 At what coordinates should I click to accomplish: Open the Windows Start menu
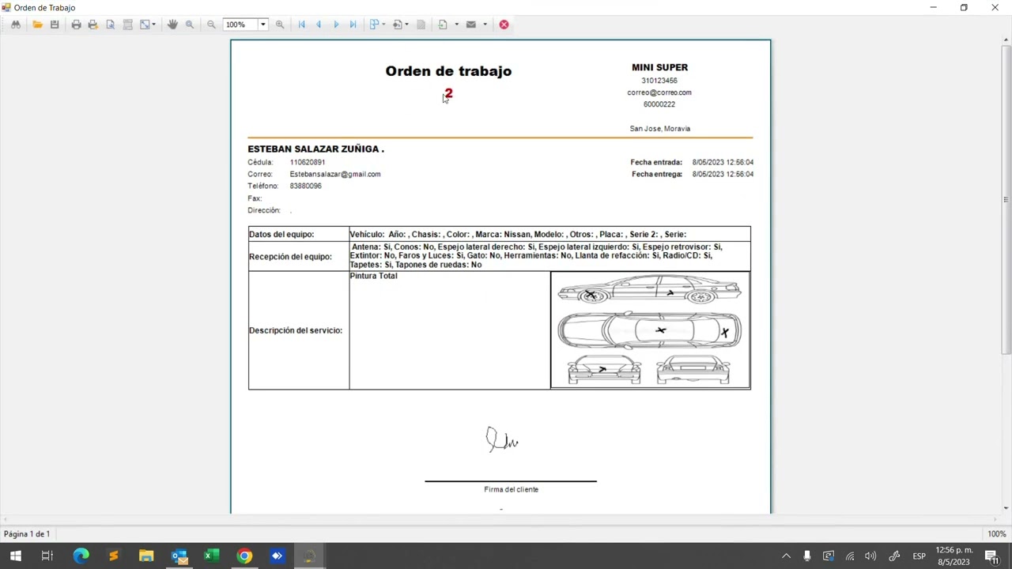click(16, 556)
